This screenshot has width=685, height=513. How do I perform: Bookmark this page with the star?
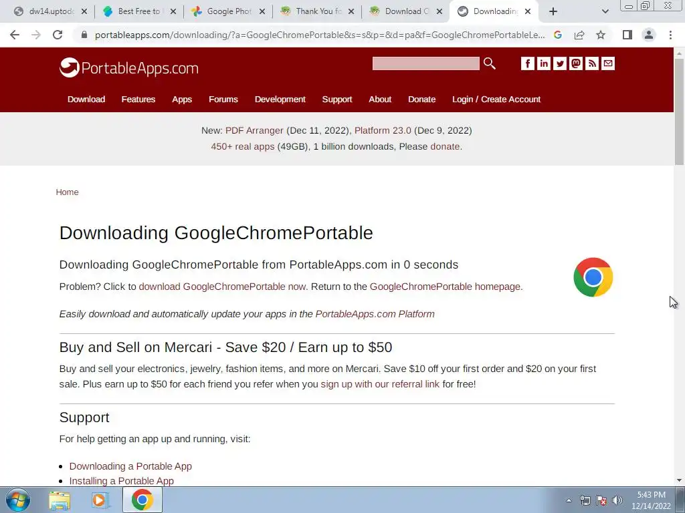tap(601, 35)
